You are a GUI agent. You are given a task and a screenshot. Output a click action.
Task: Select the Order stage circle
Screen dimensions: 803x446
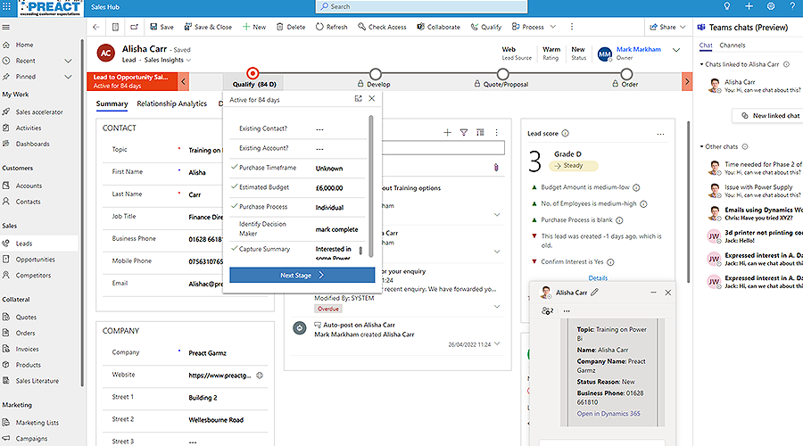point(626,74)
